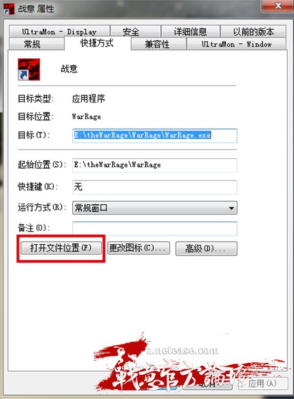294x399 pixels.
Task: Click the title bar 战意 application icon
Action: (x=9, y=9)
